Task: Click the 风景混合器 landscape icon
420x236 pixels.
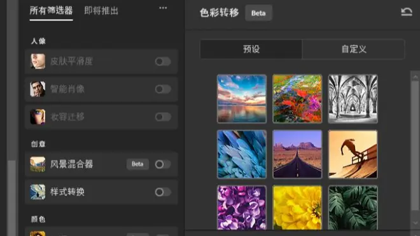Action: click(x=38, y=164)
